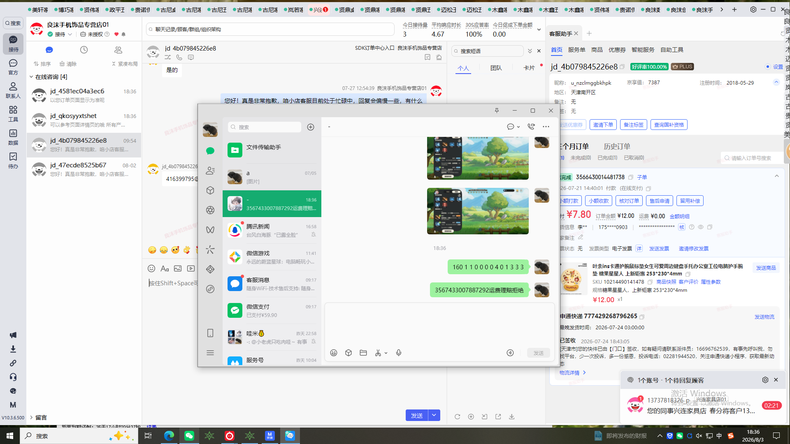Expand the 接待 status dropdown under shop name
This screenshot has height=444, width=790.
(70, 35)
